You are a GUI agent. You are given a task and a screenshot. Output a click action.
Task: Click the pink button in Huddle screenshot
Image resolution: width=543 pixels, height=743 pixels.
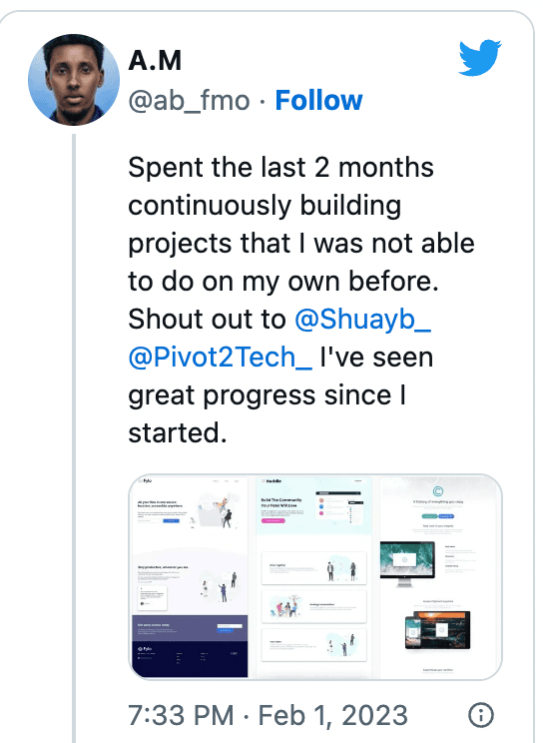coord(273,520)
